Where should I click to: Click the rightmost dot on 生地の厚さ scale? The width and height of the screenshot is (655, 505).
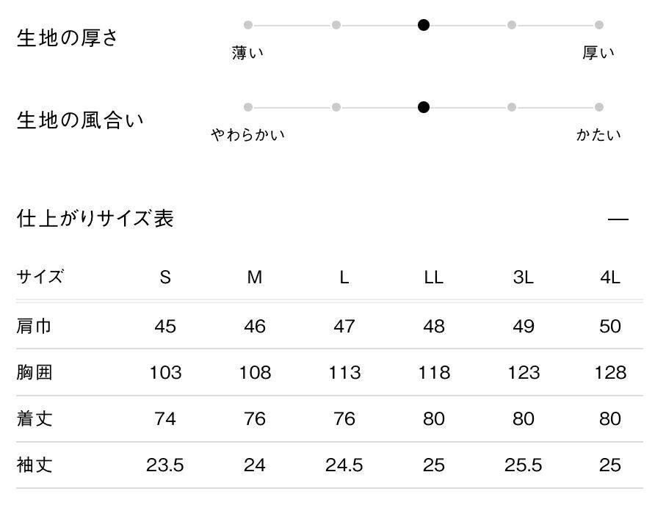[x=599, y=25]
